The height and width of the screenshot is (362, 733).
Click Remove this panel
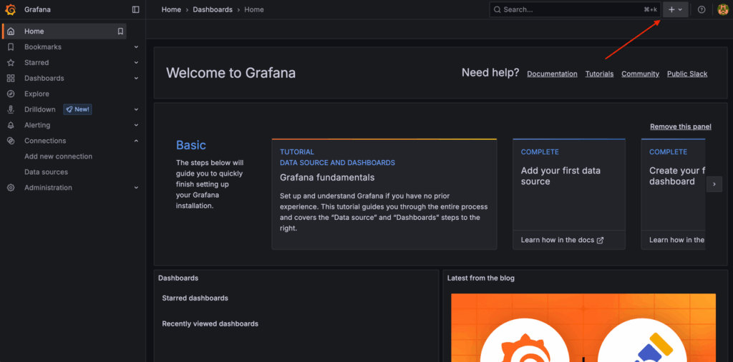681,127
